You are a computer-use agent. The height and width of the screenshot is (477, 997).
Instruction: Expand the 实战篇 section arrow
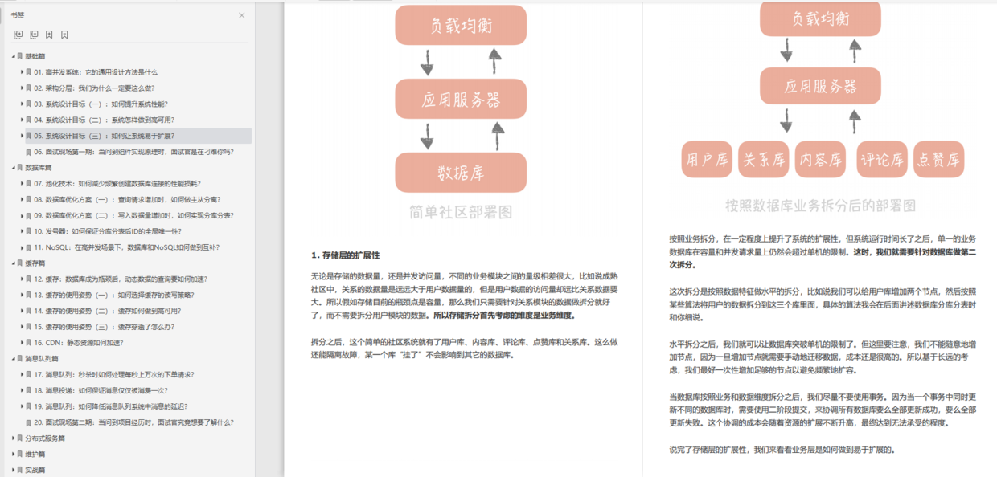[x=14, y=470]
